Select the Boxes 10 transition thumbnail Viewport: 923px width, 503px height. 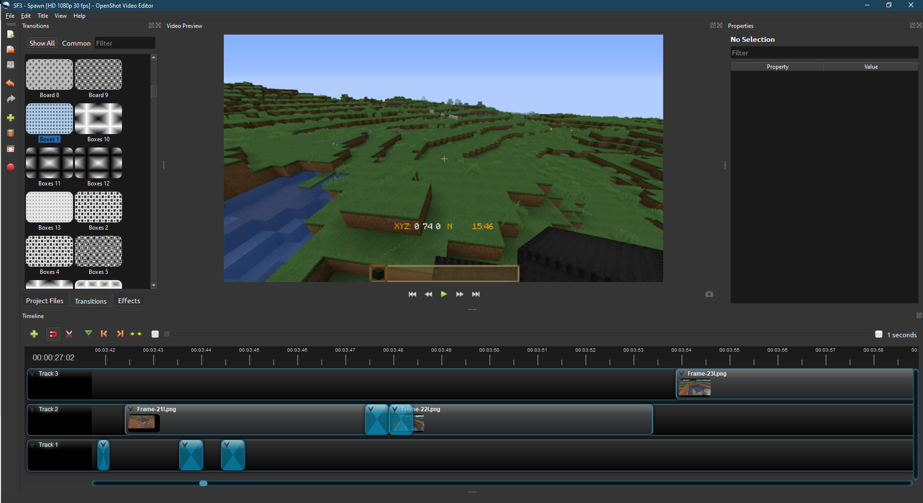coord(98,118)
